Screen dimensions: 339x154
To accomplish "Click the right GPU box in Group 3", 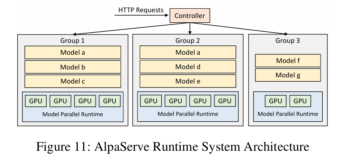I will pyautogui.click(x=300, y=101).
